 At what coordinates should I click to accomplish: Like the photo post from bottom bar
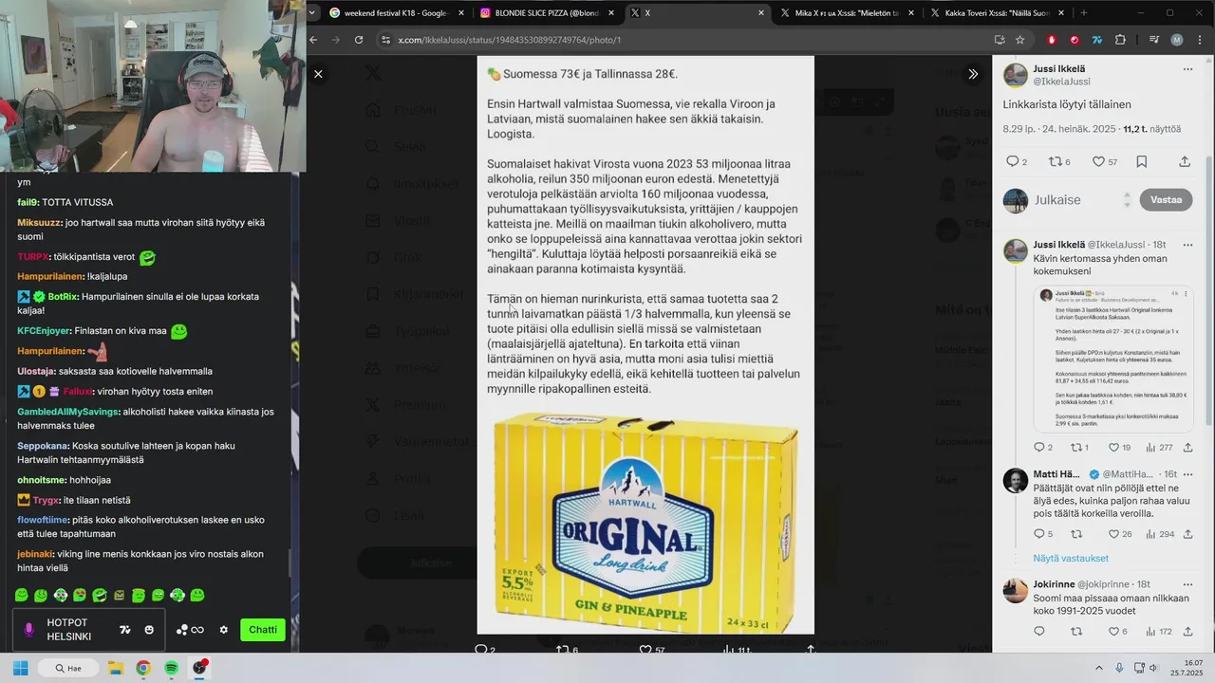tap(651, 650)
